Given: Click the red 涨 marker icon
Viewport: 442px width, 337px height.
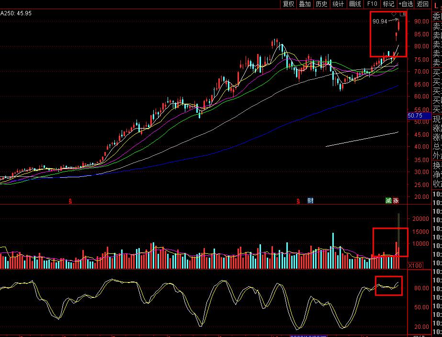Looking at the screenshot, I should click(396, 201).
